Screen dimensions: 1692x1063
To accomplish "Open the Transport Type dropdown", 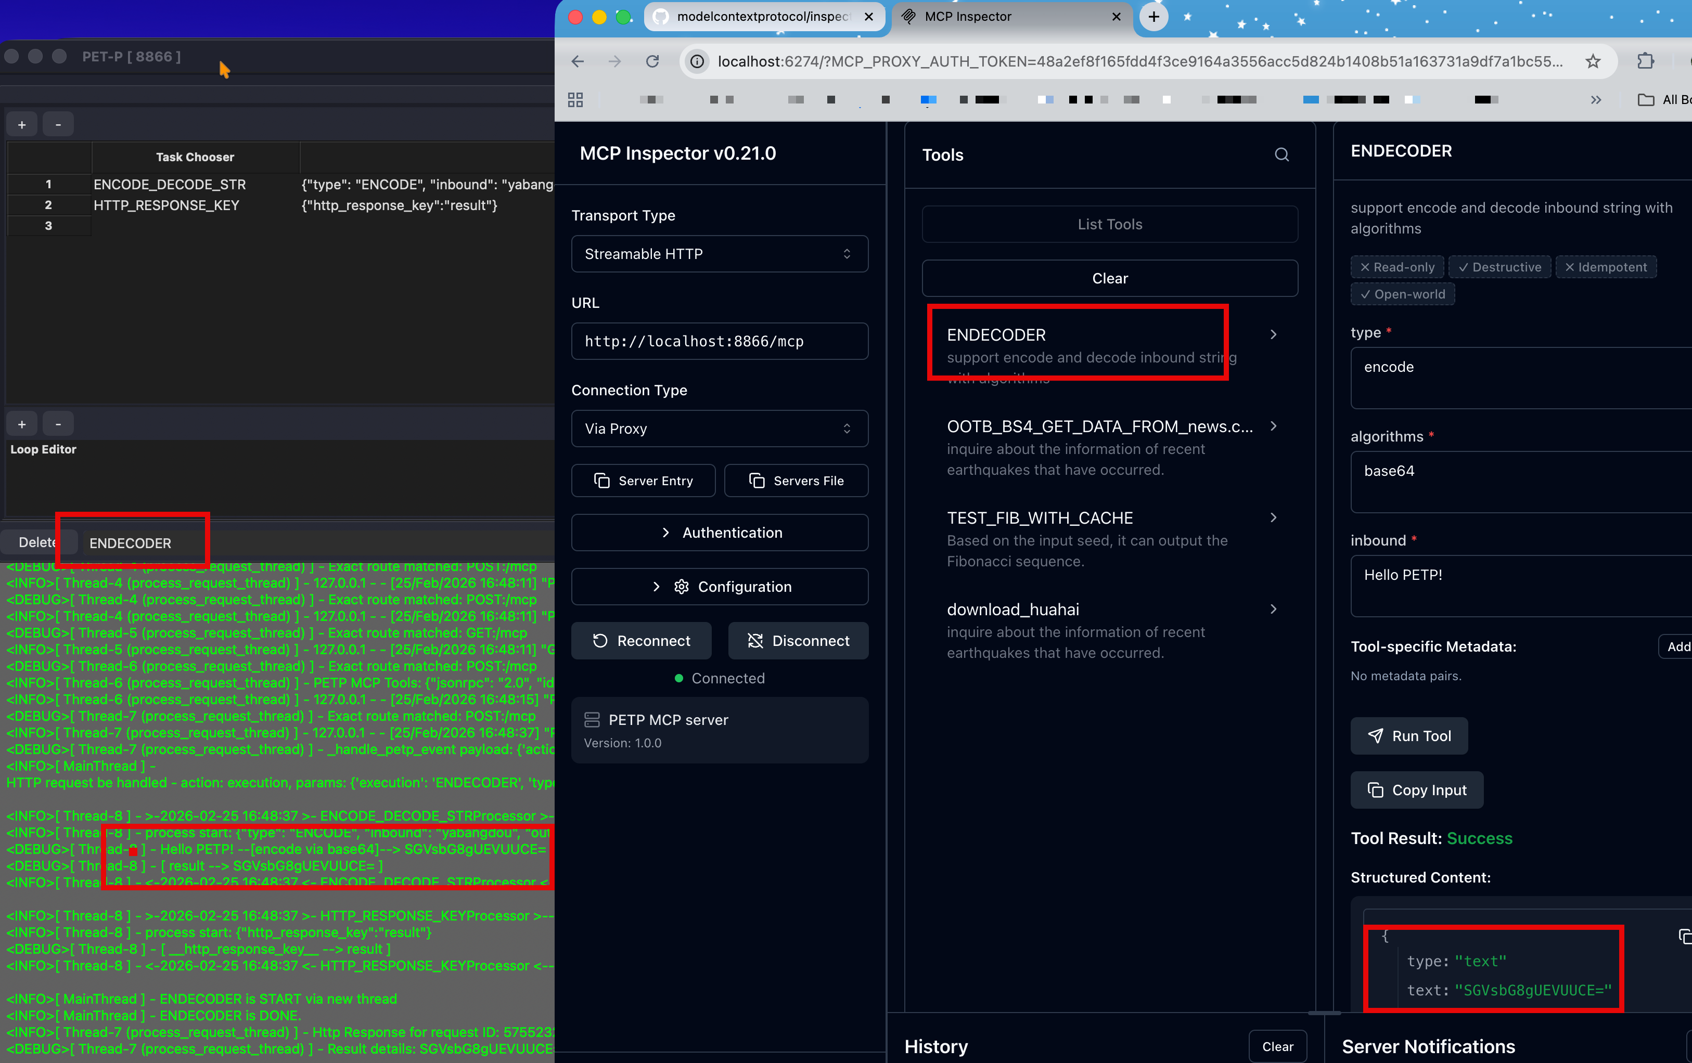I will (719, 253).
